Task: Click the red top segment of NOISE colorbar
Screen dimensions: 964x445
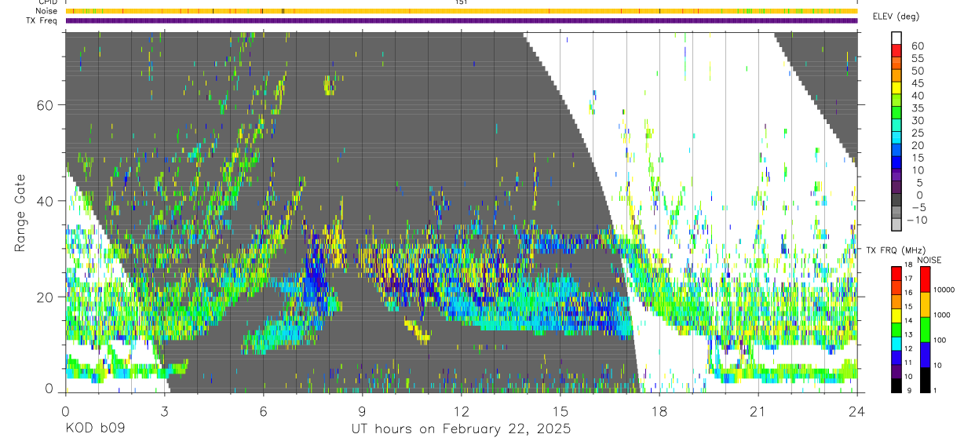Action: click(x=926, y=279)
